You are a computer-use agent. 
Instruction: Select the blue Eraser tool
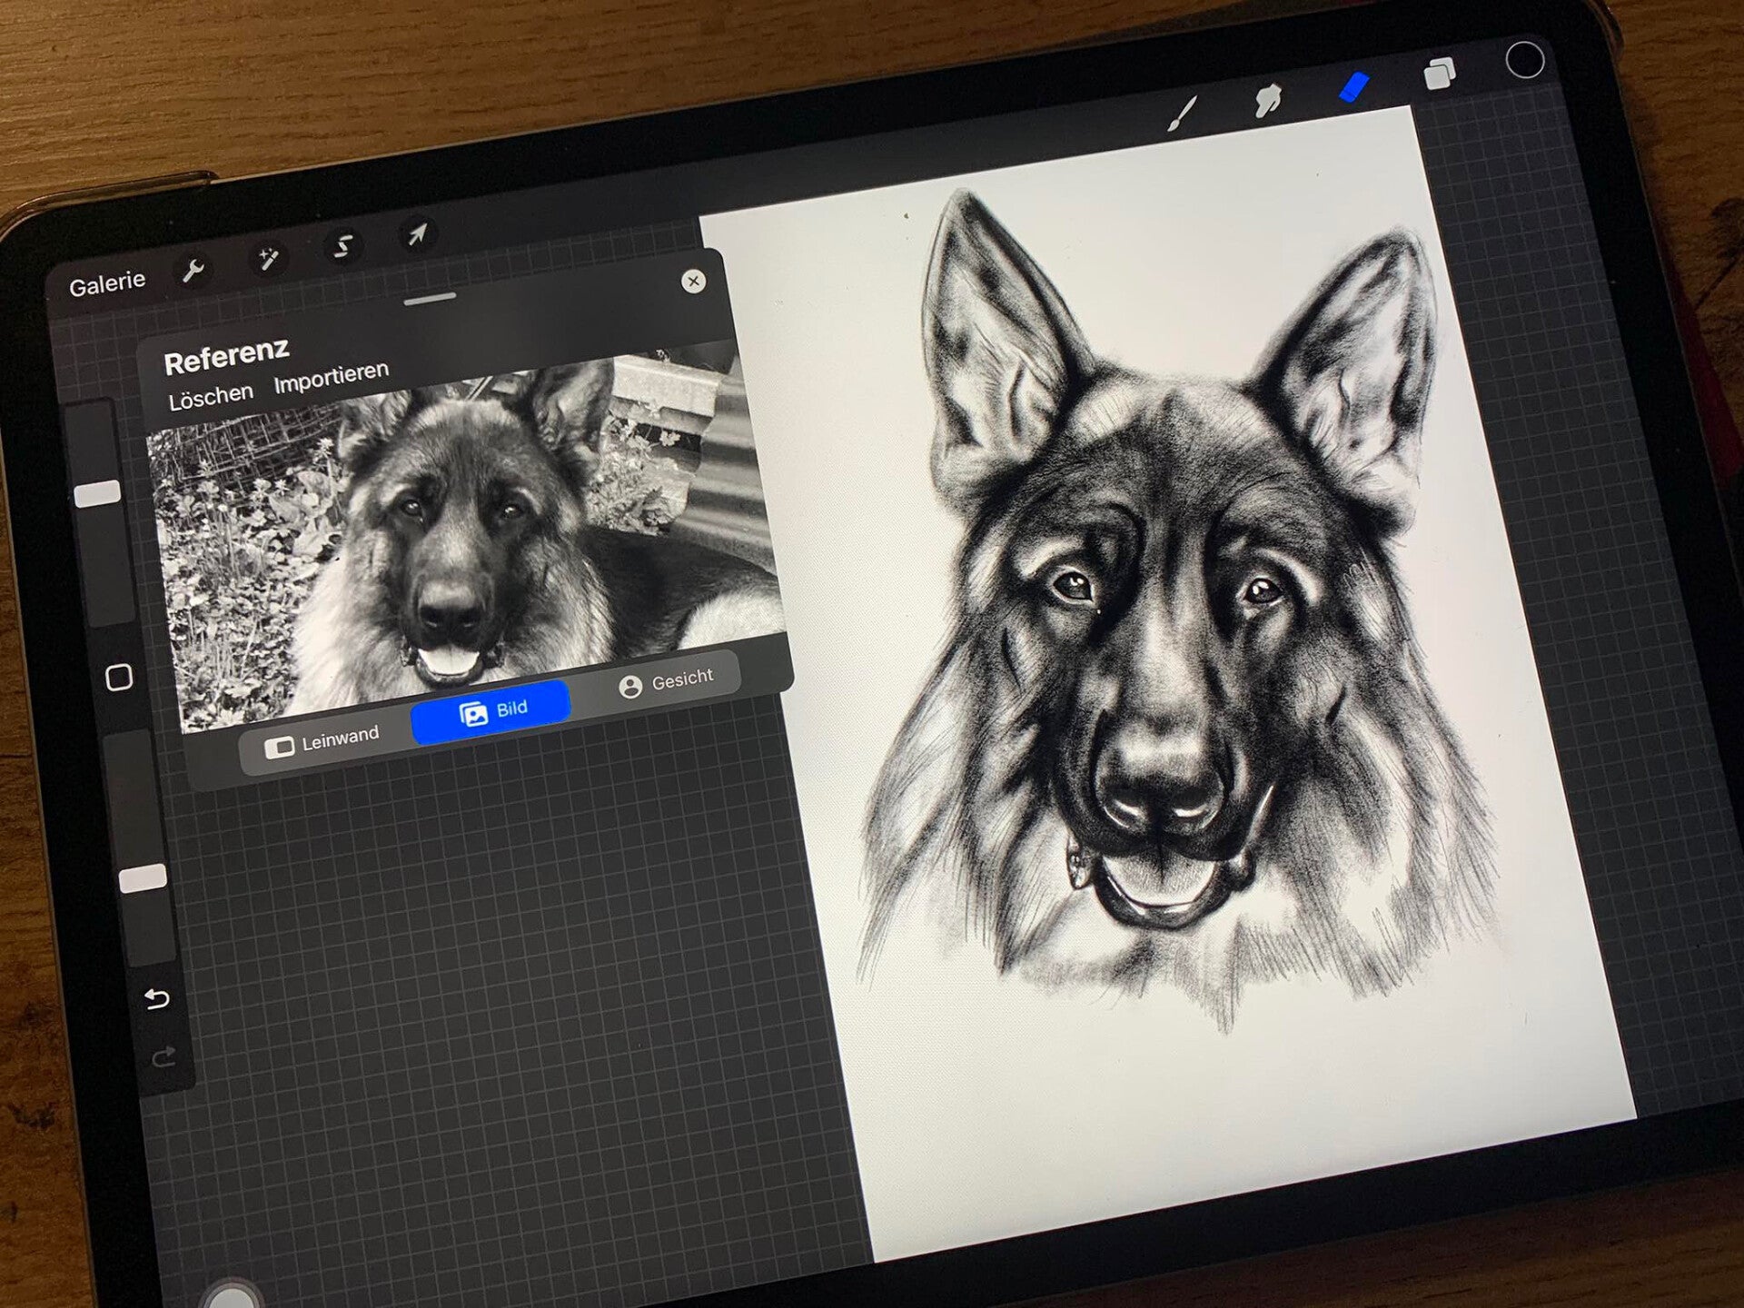[1353, 88]
